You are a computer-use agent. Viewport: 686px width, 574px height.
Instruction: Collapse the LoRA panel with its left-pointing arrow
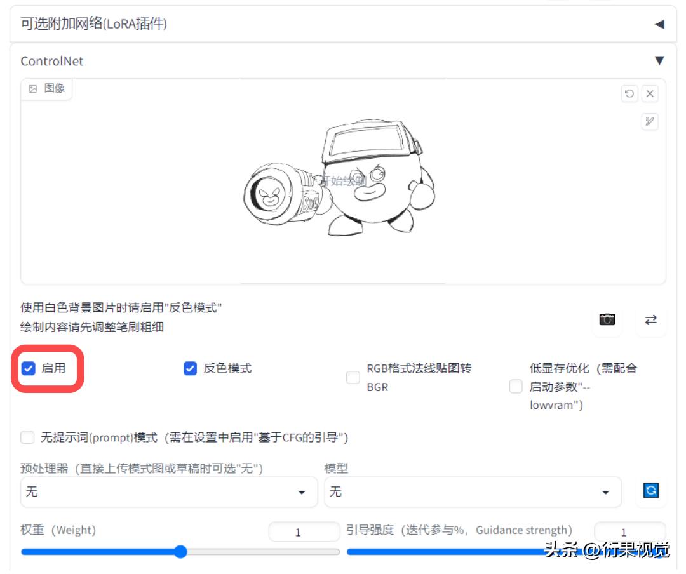point(659,24)
